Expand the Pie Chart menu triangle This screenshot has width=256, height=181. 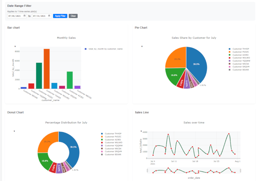pyautogui.click(x=142, y=46)
